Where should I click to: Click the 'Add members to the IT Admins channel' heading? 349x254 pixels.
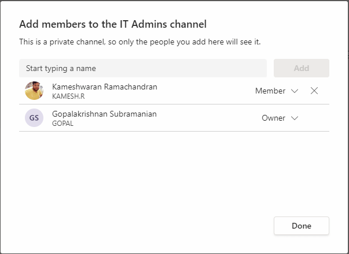coord(113,24)
